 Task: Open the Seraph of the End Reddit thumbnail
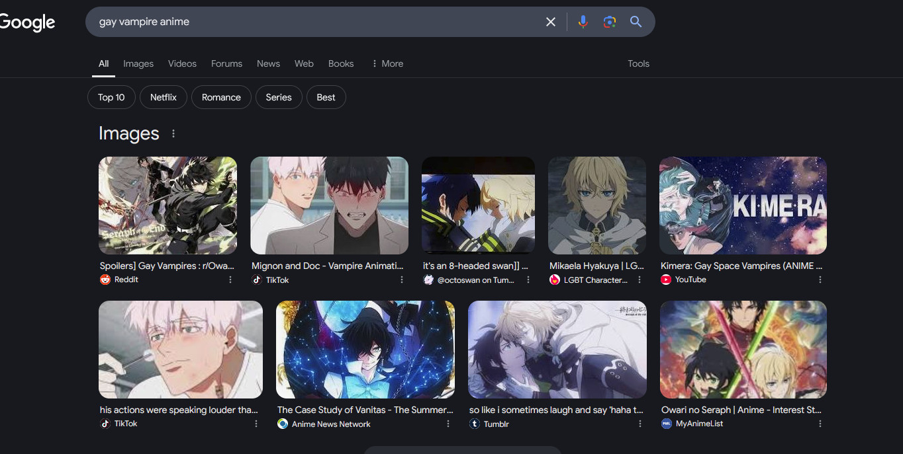click(x=167, y=206)
